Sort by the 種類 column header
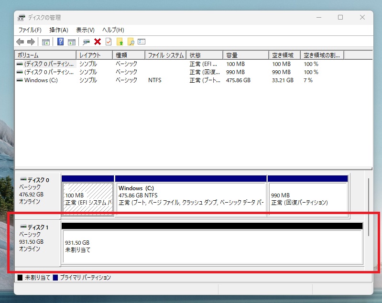The width and height of the screenshot is (382, 303). pos(129,55)
